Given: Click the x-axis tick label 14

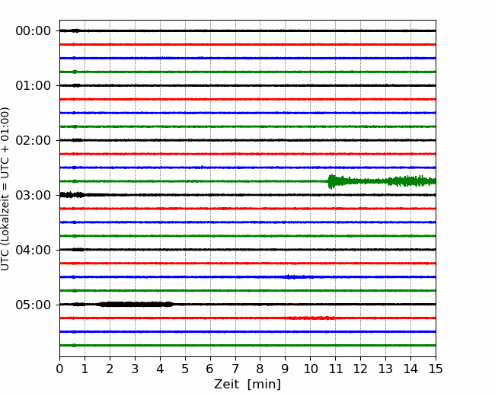Looking at the screenshot, I should pos(410,369).
